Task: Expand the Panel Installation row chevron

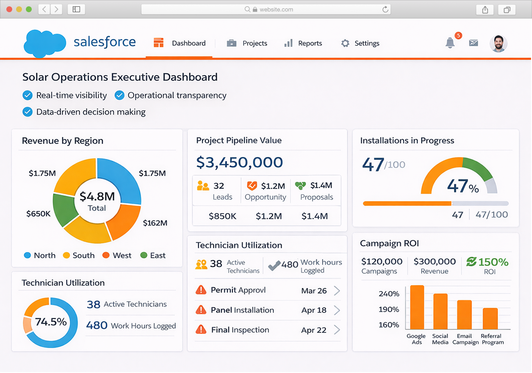Action: click(x=337, y=310)
